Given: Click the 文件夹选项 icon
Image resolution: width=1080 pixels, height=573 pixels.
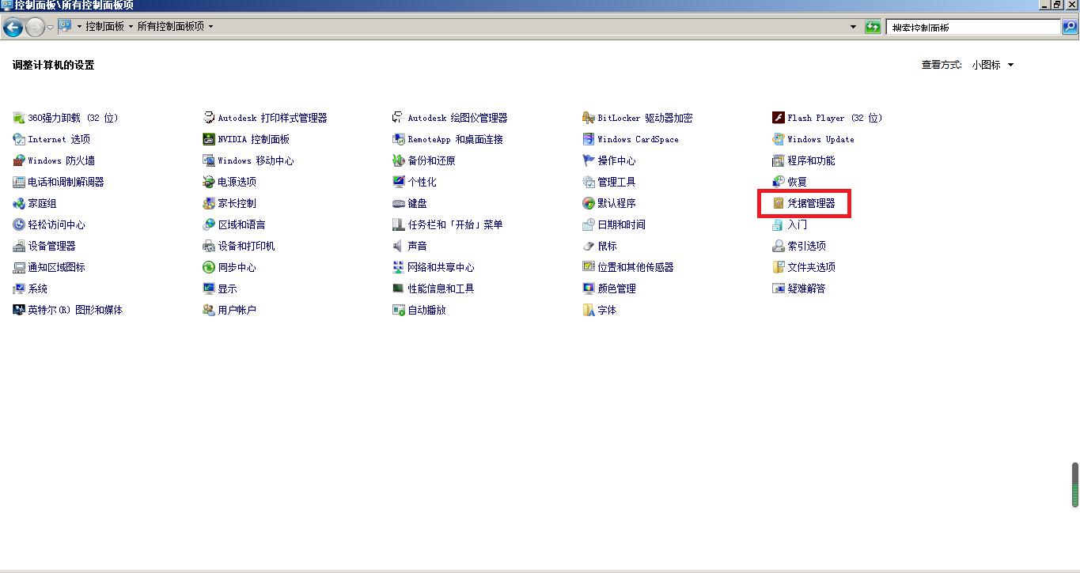Looking at the screenshot, I should coord(779,267).
